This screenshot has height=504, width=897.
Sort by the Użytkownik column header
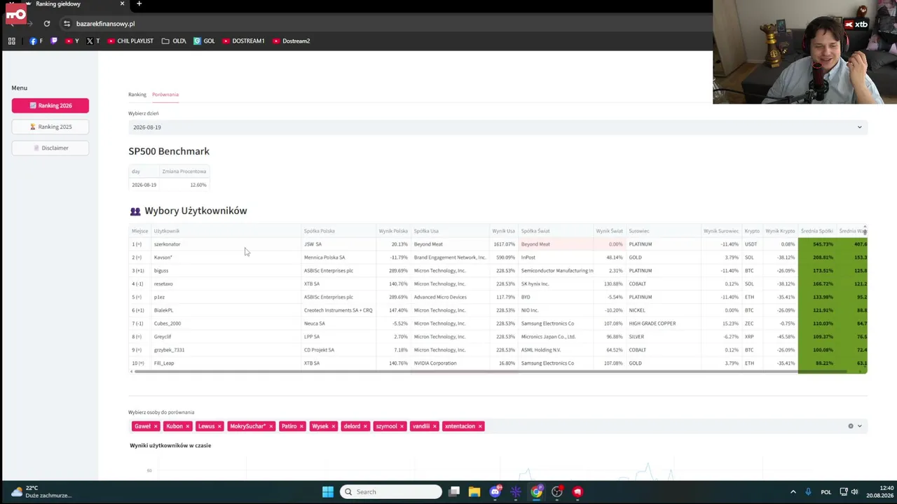227,231
